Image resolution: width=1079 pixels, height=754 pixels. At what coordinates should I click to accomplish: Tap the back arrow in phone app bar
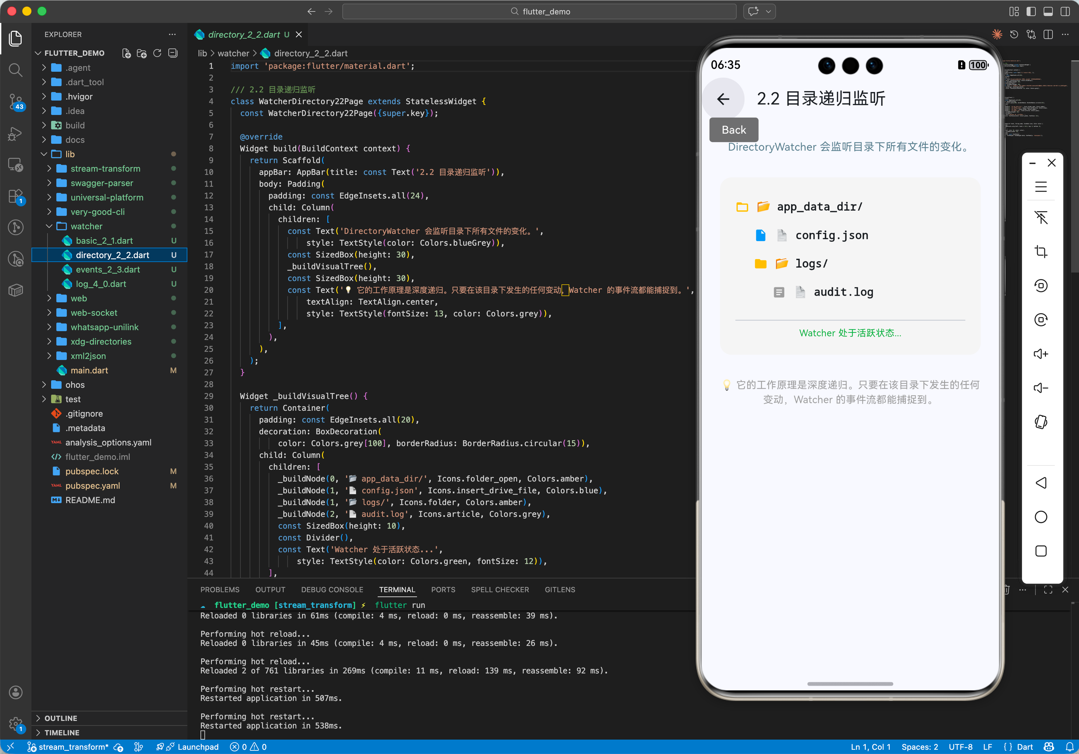click(x=723, y=99)
